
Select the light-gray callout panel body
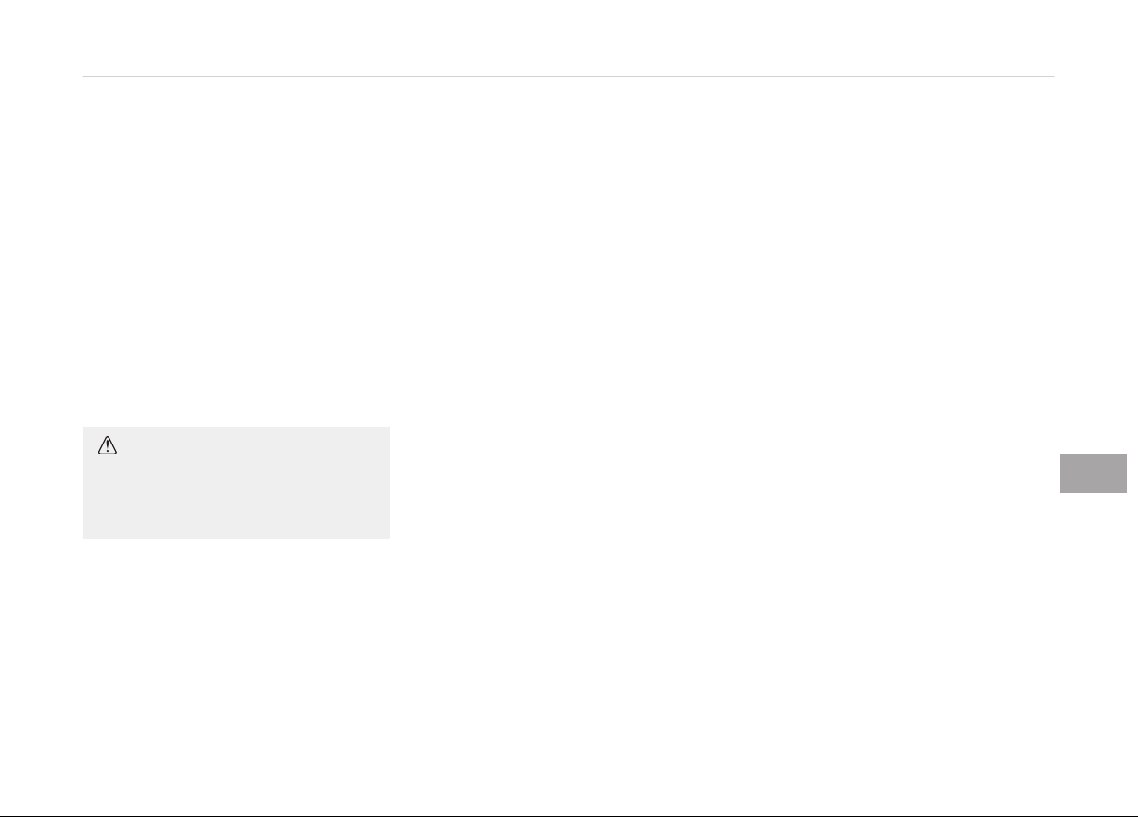point(236,487)
